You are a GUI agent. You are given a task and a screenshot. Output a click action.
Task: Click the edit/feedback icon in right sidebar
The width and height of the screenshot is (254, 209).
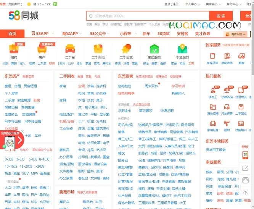coord(245,168)
